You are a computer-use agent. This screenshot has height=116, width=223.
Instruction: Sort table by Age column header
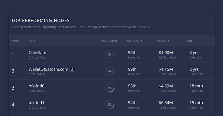click(190, 41)
